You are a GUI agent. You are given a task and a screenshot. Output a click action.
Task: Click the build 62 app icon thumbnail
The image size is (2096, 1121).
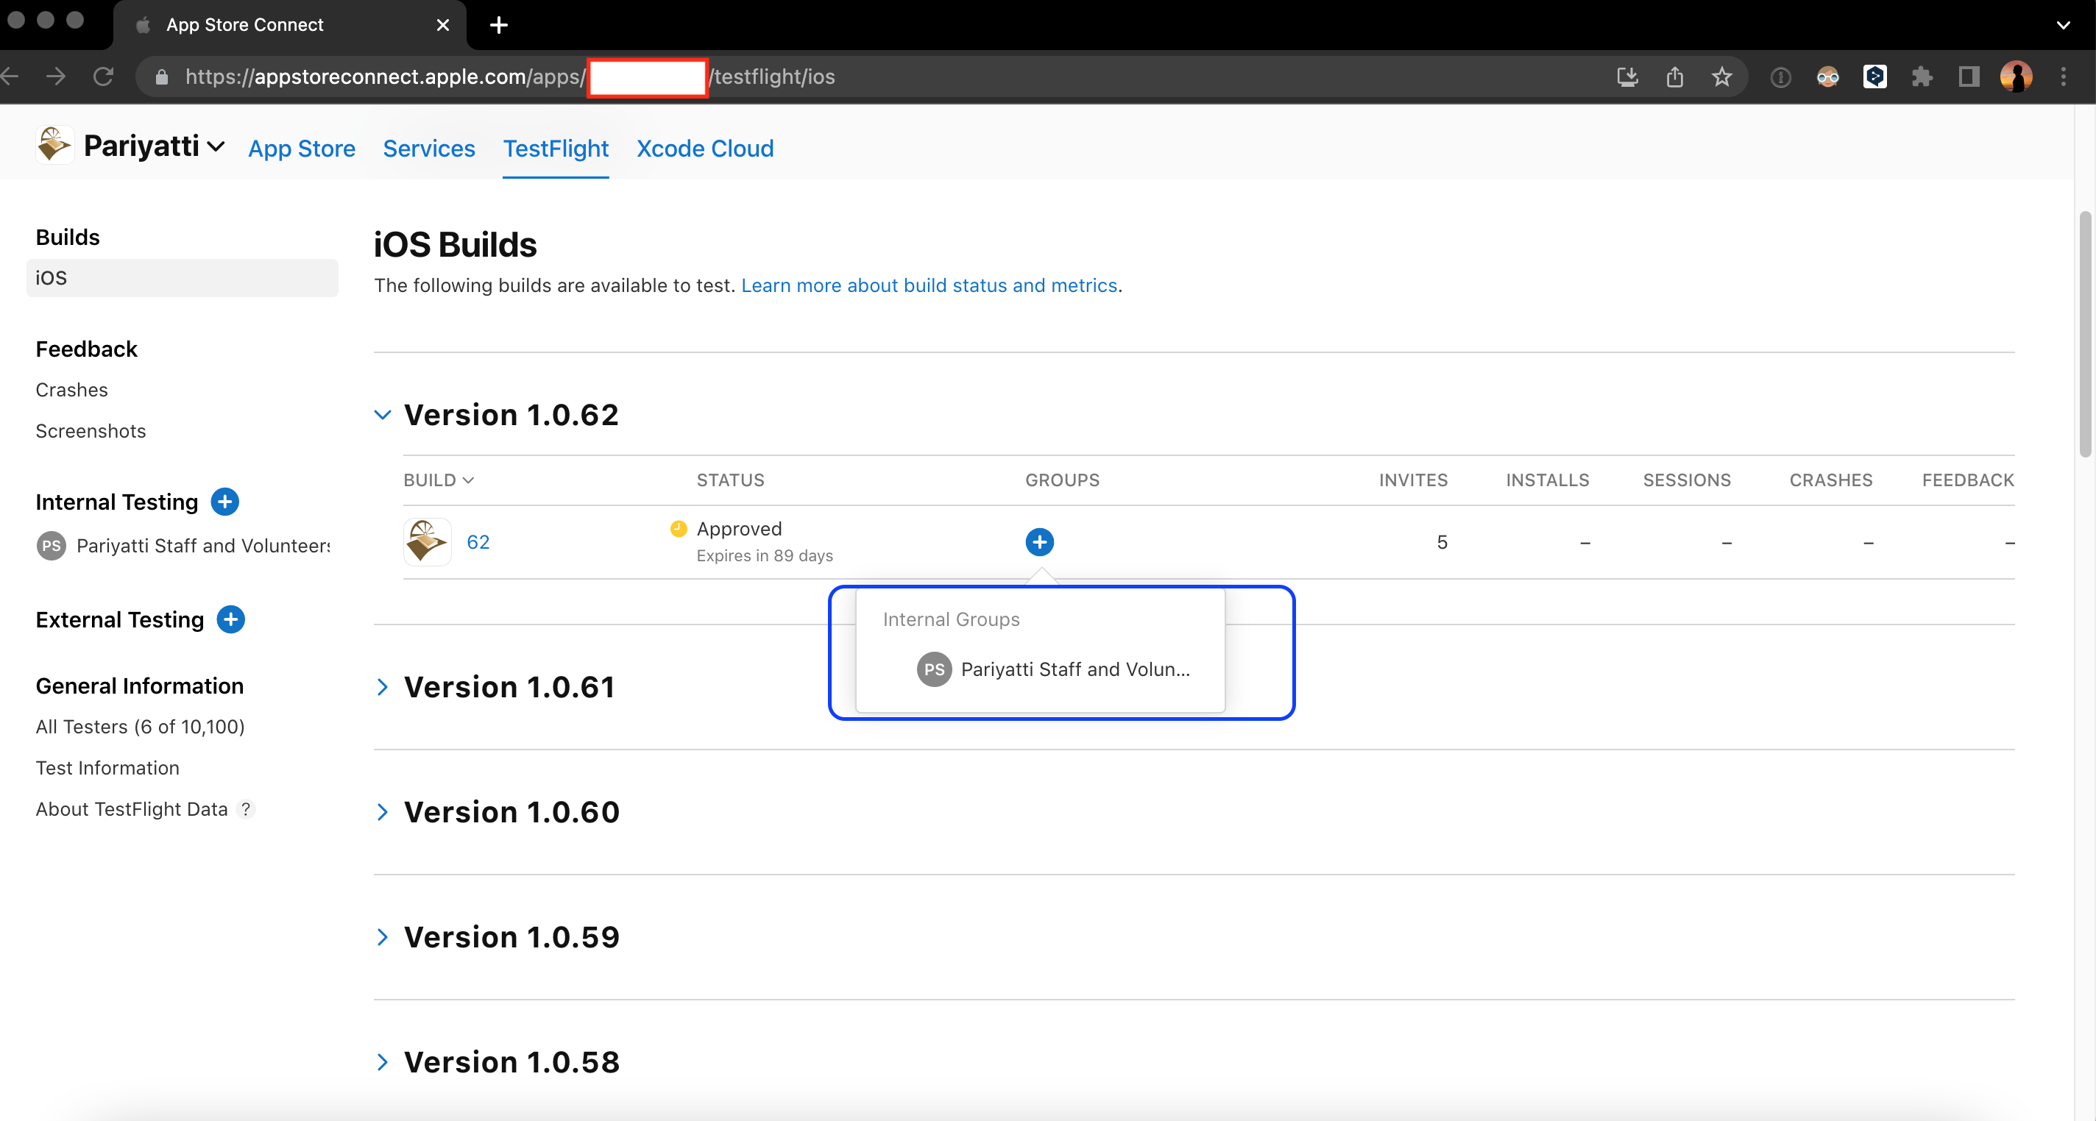pos(427,543)
